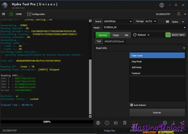The width and height of the screenshot is (188, 134).
Task: Open the Brand dropdown set to UNIVERSAL
Action: [x=117, y=21]
